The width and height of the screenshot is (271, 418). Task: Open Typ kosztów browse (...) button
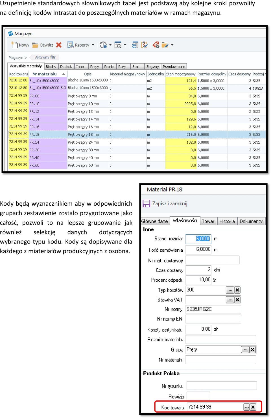coord(230,290)
